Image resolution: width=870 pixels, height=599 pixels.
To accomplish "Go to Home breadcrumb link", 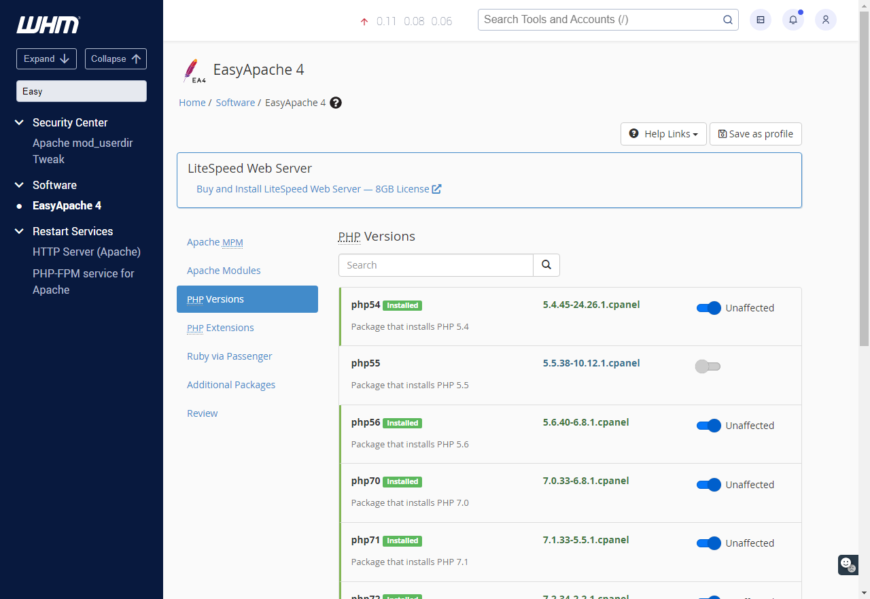I will pyautogui.click(x=192, y=103).
